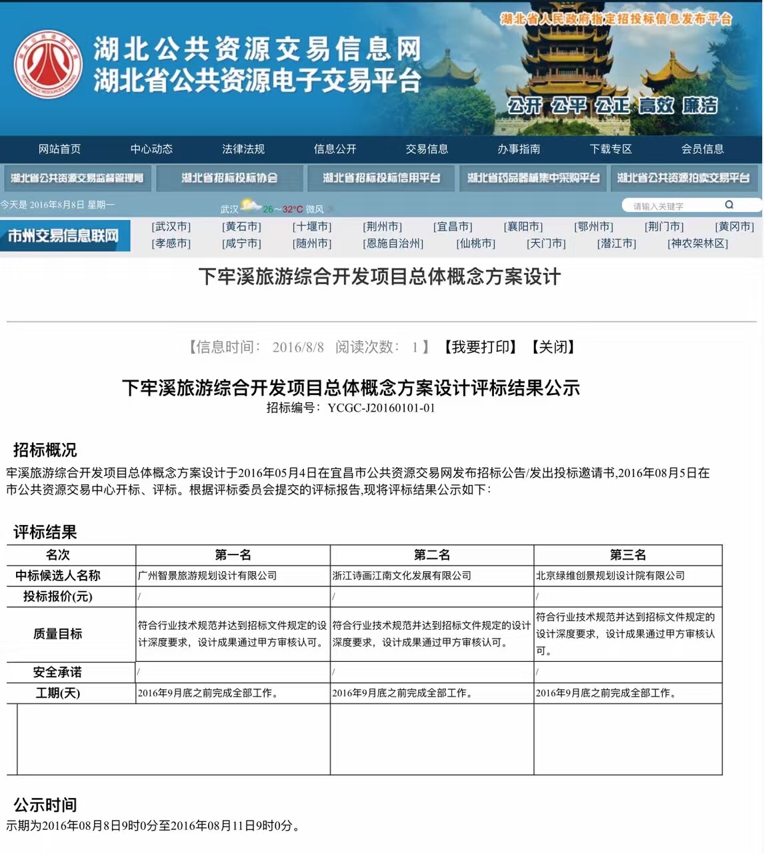
Task: Select the 恩施自治州 link
Action: [x=393, y=244]
